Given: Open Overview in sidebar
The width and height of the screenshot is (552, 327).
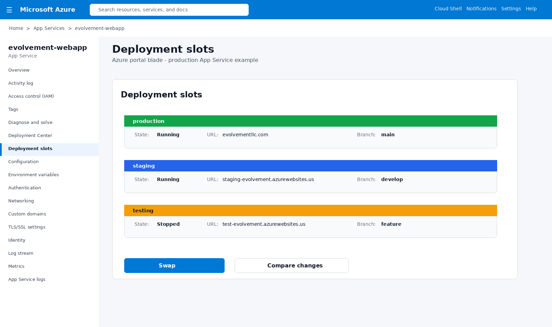Looking at the screenshot, I should pyautogui.click(x=49, y=70).
